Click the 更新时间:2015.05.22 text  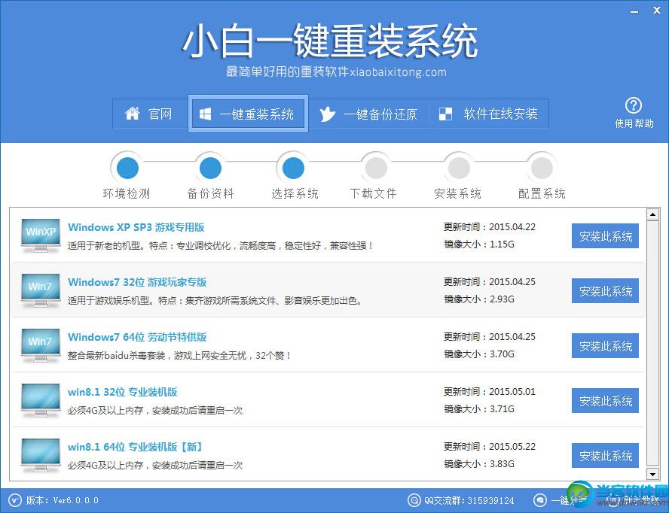click(x=490, y=447)
